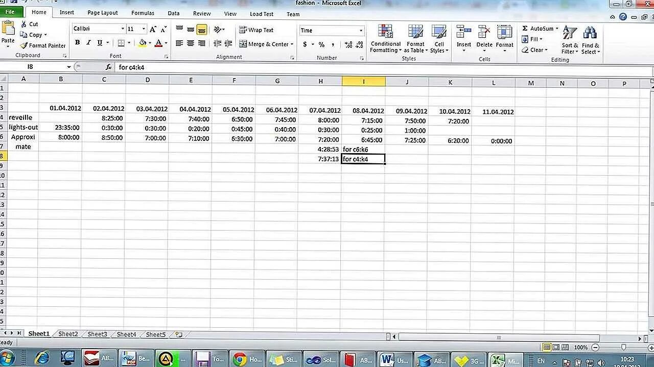Click the Orientation text-angle icon
This screenshot has height=367, width=654.
[x=218, y=30]
